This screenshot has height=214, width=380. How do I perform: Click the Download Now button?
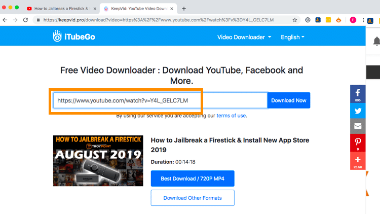[x=289, y=100]
